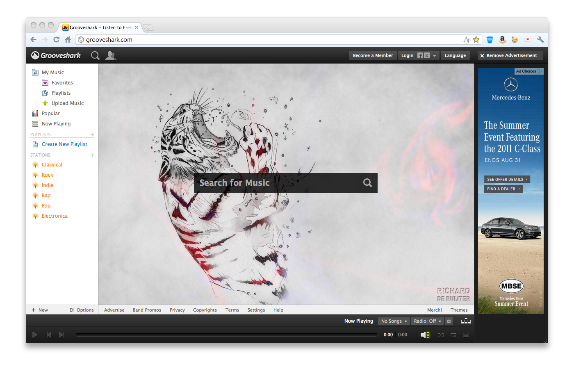Start playback with the play button
The image size is (574, 369).
tap(35, 335)
